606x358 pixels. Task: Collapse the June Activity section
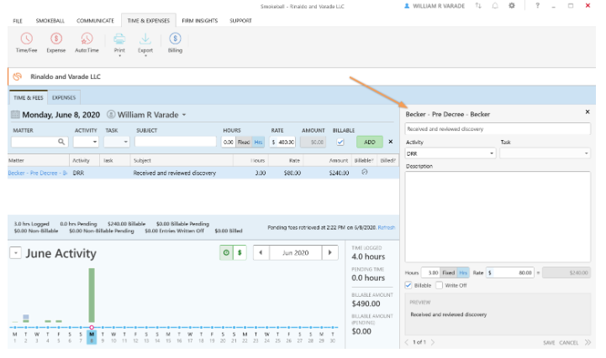15,253
